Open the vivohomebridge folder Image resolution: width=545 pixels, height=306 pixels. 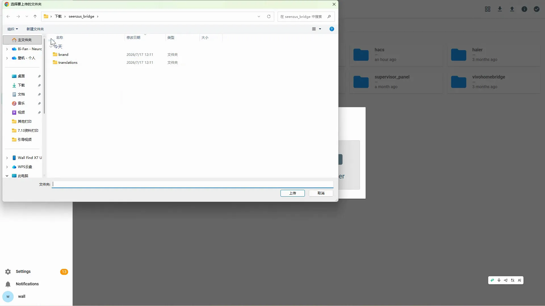(x=494, y=82)
